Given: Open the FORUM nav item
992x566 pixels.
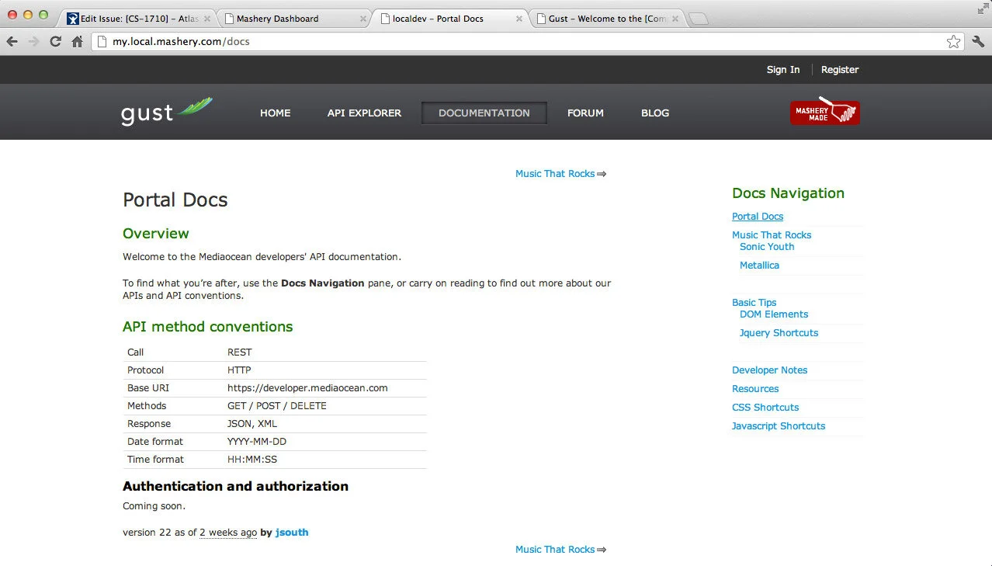Looking at the screenshot, I should click(x=585, y=113).
